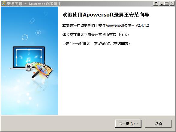
Task: Click the webcam icon on illustration
Action: coord(29,67)
